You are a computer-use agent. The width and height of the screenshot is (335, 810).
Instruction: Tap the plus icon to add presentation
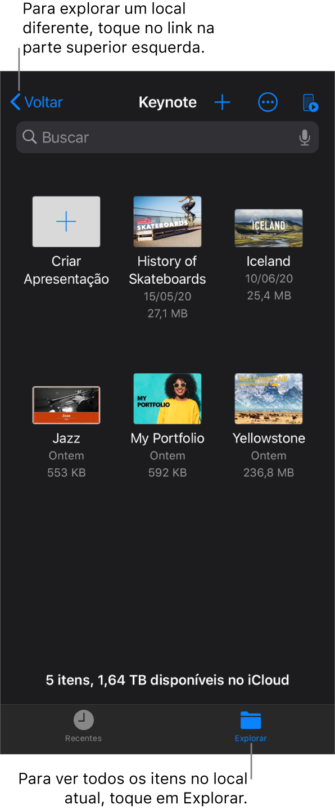click(x=223, y=102)
